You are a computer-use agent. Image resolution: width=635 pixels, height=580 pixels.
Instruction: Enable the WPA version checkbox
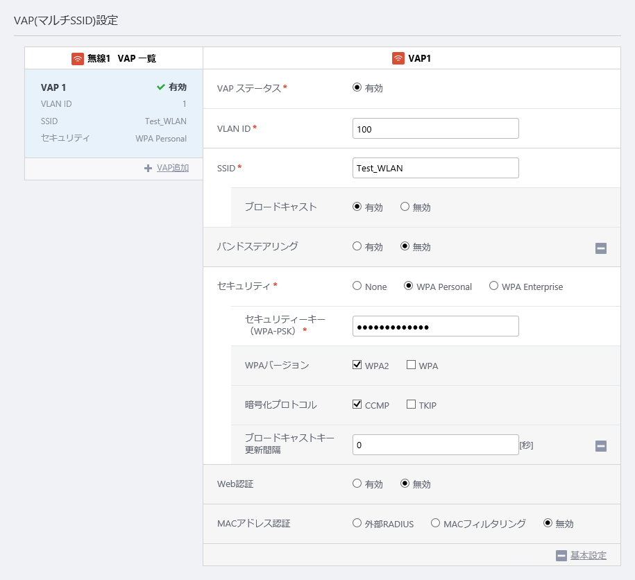point(411,365)
